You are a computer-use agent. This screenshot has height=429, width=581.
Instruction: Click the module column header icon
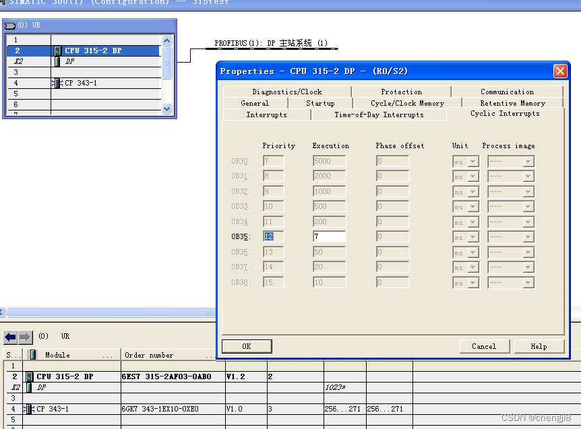click(x=32, y=355)
